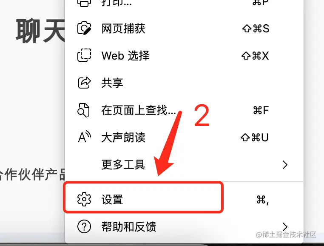Open 设置 in the highlighted box
The height and width of the screenshot is (246, 324).
click(143, 197)
